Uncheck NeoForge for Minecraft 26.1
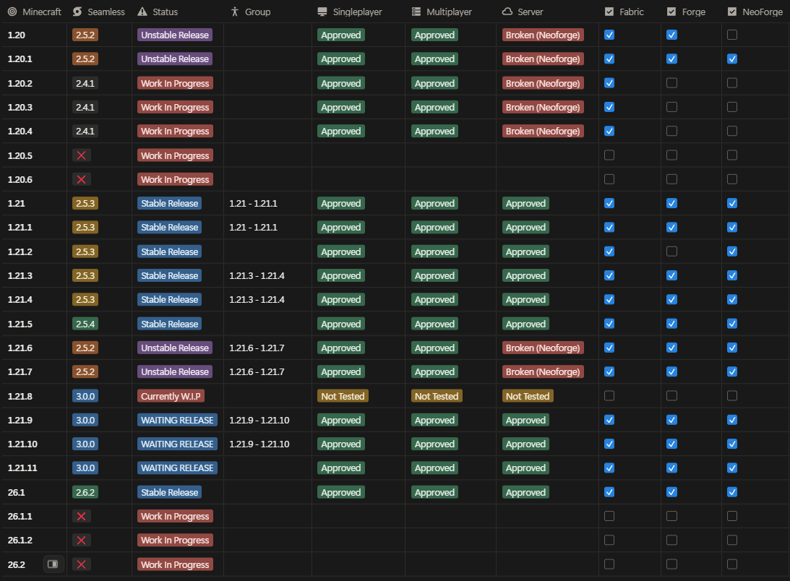This screenshot has width=790, height=581. [x=732, y=492]
